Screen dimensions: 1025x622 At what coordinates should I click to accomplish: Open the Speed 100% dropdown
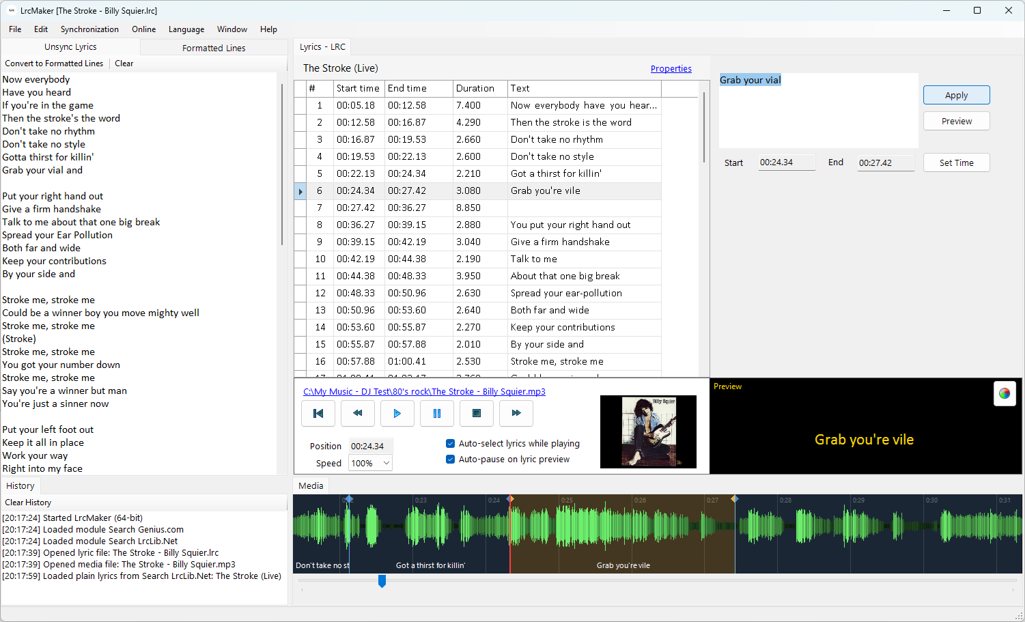371,463
